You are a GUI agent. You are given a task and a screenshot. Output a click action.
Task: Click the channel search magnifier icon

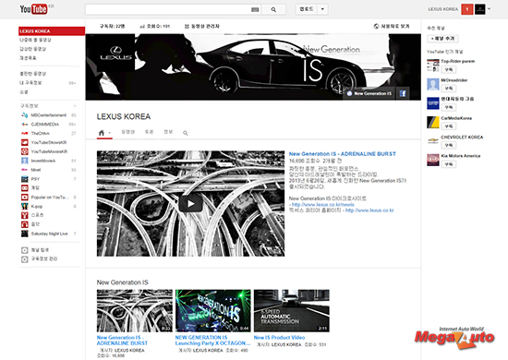click(x=186, y=133)
